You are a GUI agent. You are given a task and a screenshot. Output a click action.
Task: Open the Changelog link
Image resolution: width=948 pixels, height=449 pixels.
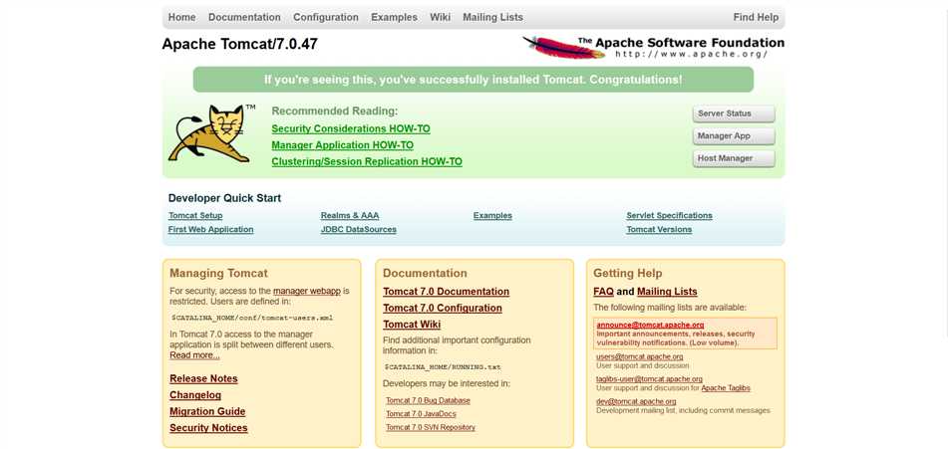195,395
